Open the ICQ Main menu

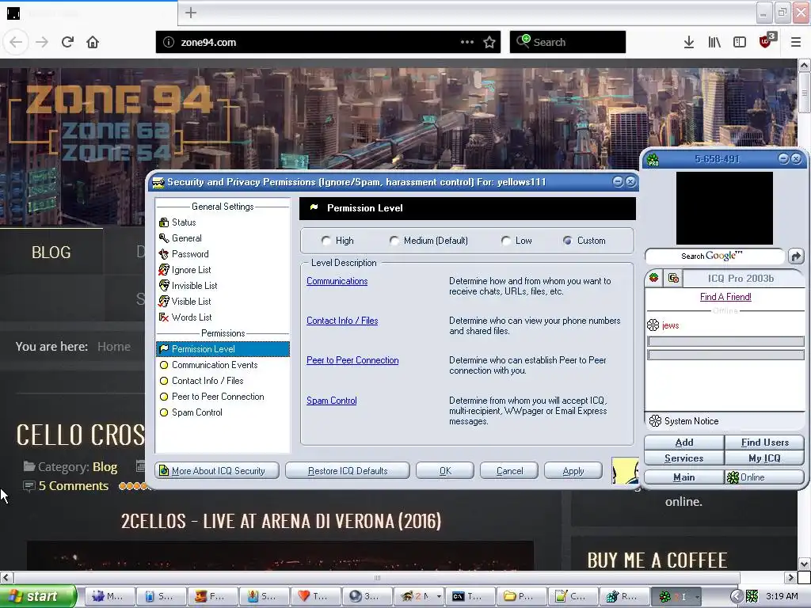[683, 477]
